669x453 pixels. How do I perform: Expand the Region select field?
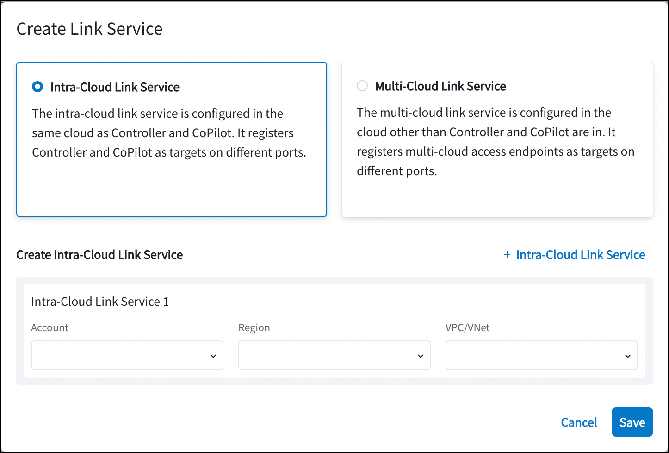pos(328,355)
